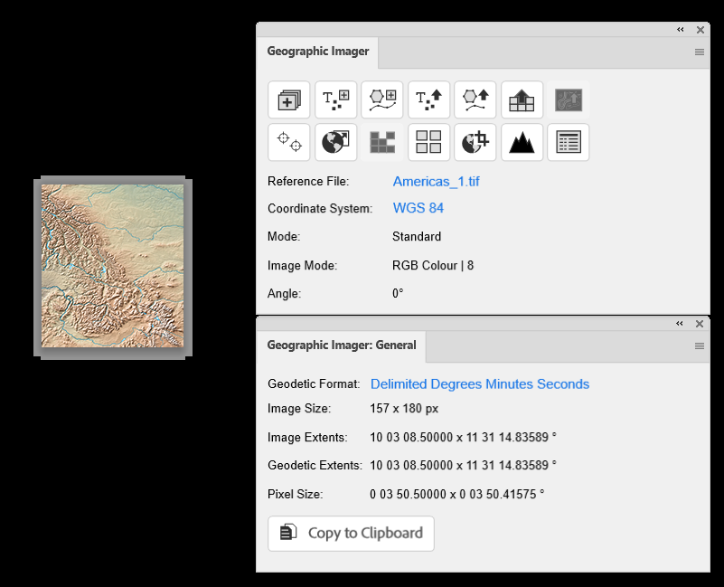Click the globe transform icon
Image resolution: width=724 pixels, height=587 pixels.
coord(335,142)
